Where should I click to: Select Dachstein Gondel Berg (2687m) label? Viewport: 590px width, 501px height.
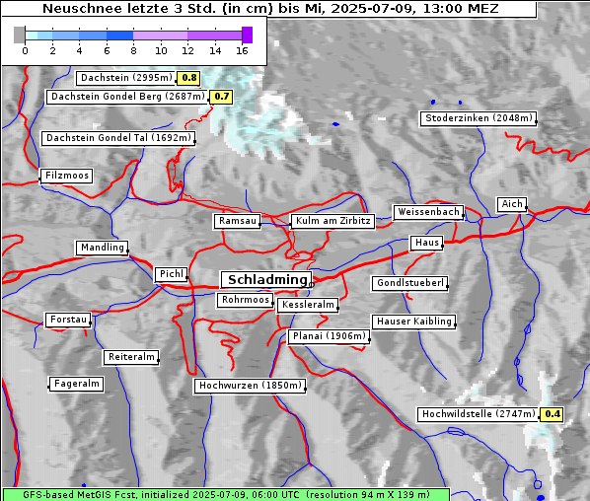pyautogui.click(x=128, y=97)
